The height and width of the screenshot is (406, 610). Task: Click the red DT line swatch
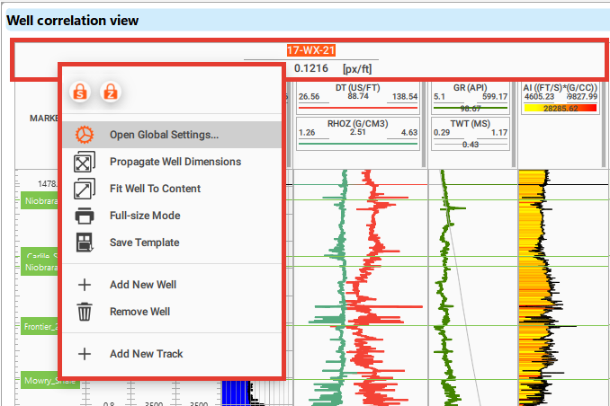[357, 108]
